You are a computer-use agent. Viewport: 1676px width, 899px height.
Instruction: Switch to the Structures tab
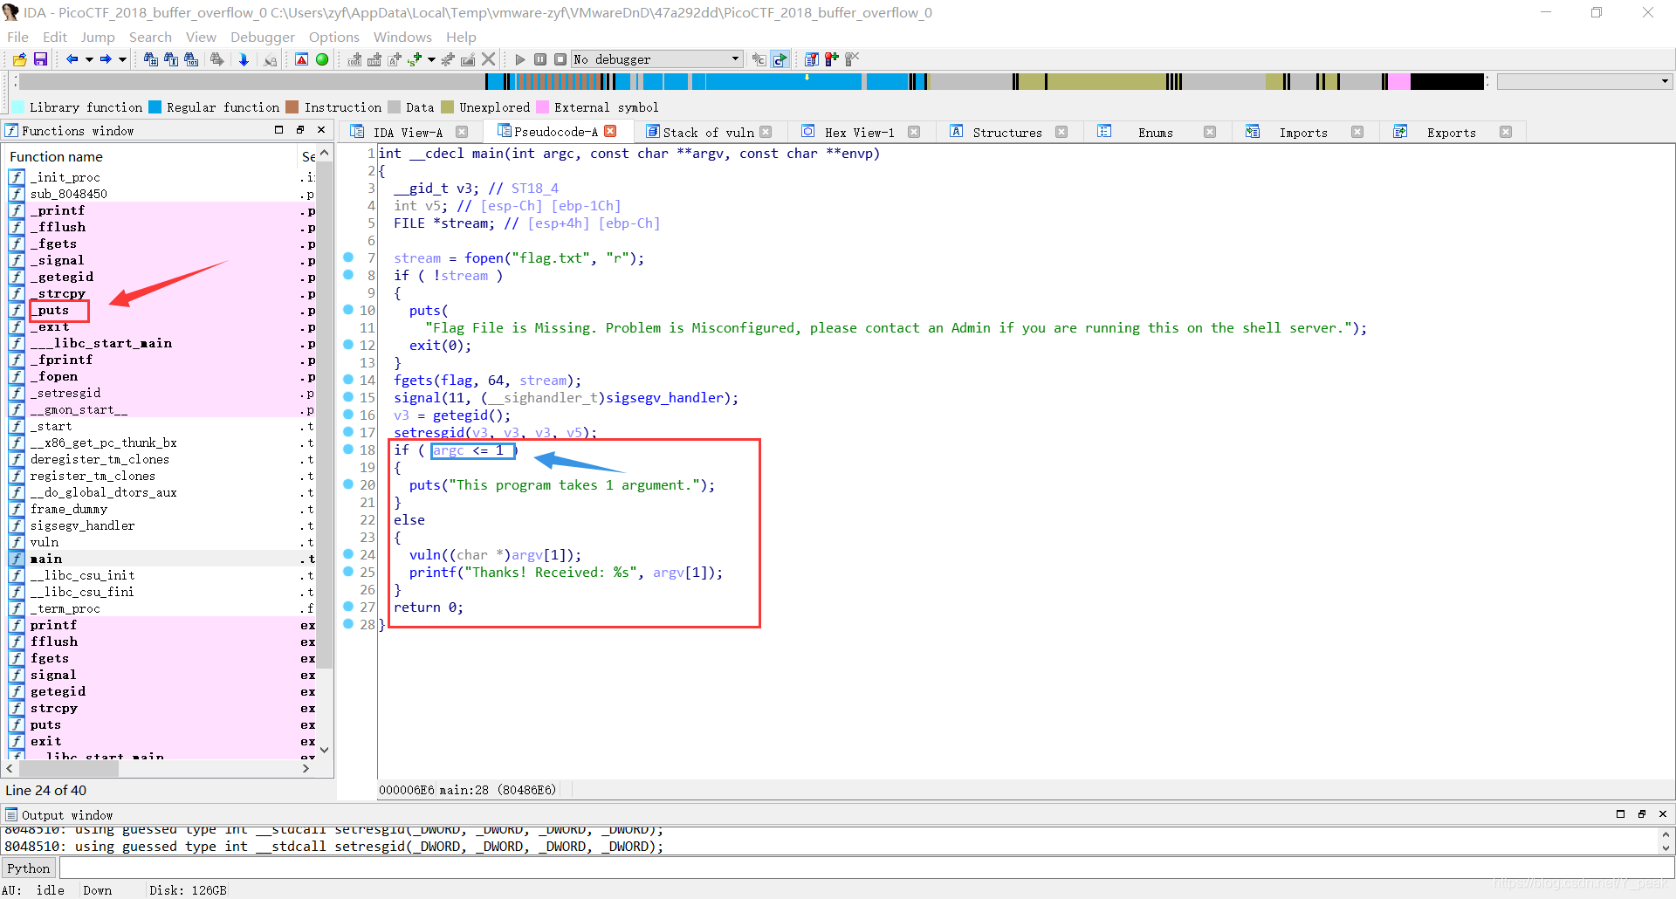coord(1007,133)
